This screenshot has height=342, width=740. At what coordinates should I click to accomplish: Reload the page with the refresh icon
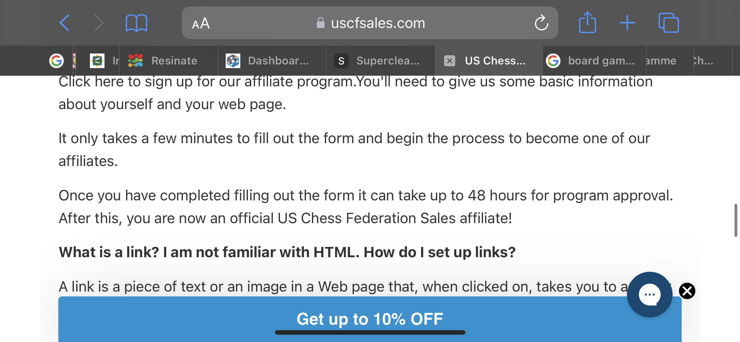541,23
